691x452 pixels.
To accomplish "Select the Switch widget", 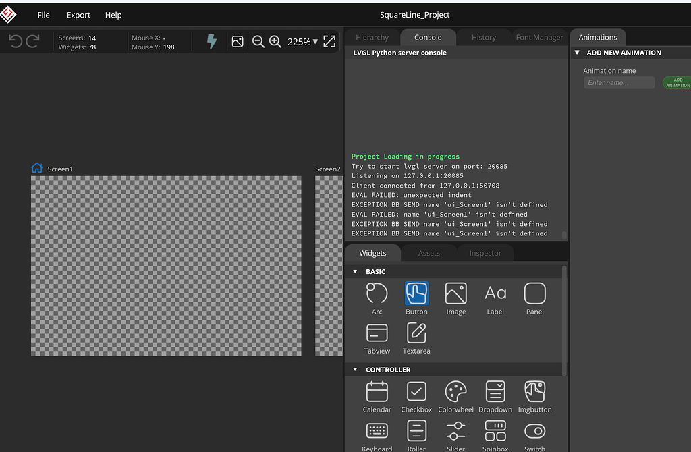I will (x=534, y=436).
